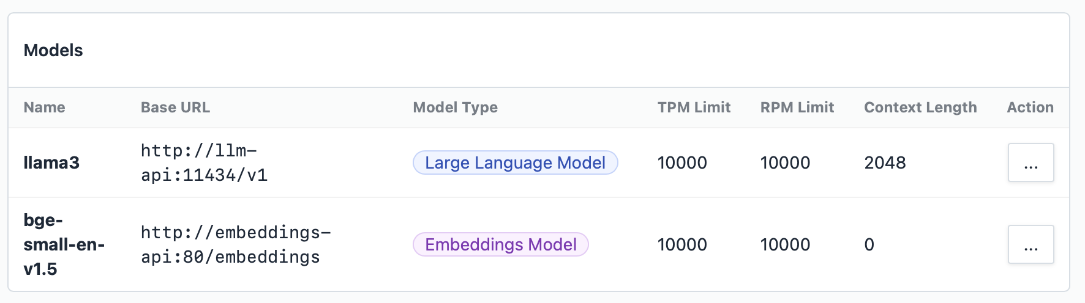
Task: Open the action menu for bge-small-en-v1.5
Action: click(x=1031, y=244)
